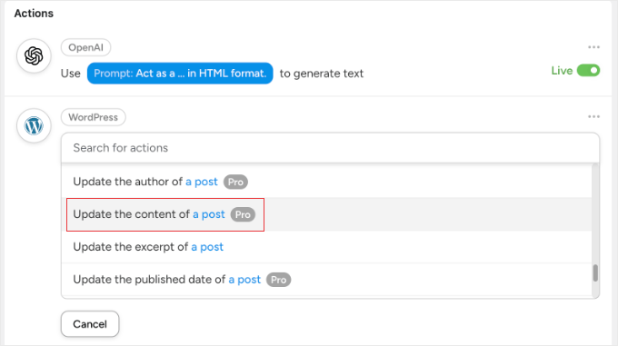
Task: Click the action list scrollbar thumb
Action: [x=595, y=272]
